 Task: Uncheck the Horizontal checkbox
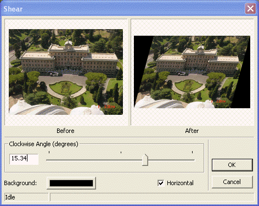coord(161,183)
